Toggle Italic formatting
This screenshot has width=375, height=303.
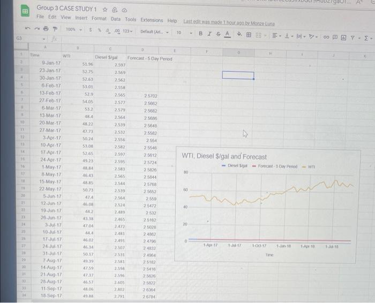coord(209,34)
